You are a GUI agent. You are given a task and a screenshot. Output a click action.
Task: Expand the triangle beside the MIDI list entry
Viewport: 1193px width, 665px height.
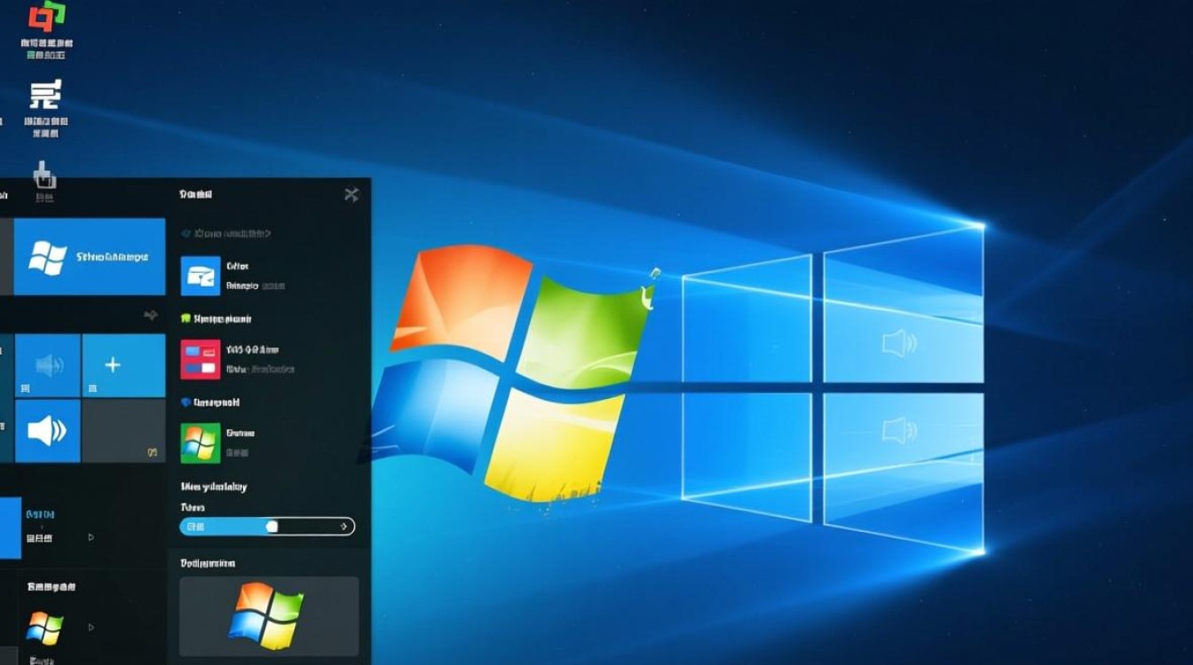tap(91, 536)
